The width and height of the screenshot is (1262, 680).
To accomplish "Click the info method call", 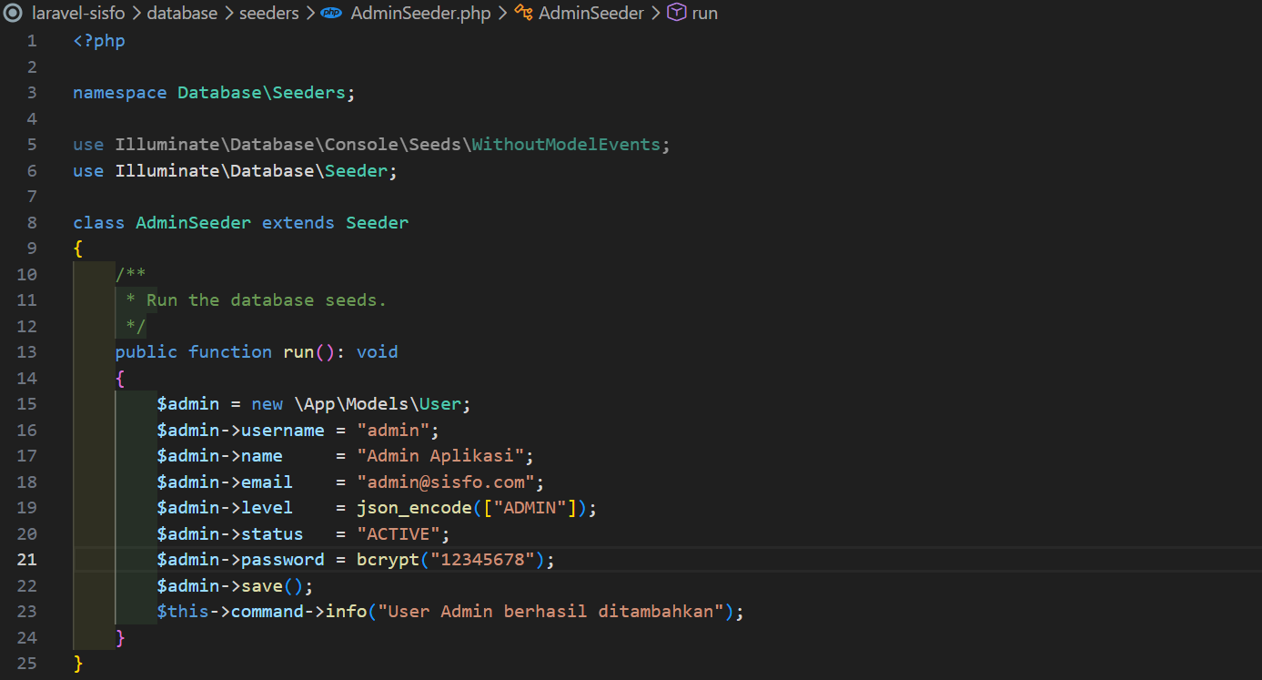I will pyautogui.click(x=346, y=611).
